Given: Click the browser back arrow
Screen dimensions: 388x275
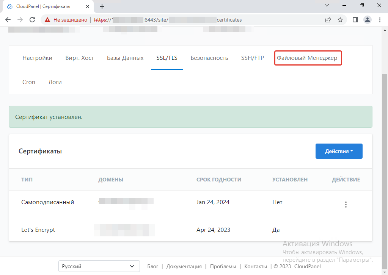Looking at the screenshot, I should click(8, 20).
